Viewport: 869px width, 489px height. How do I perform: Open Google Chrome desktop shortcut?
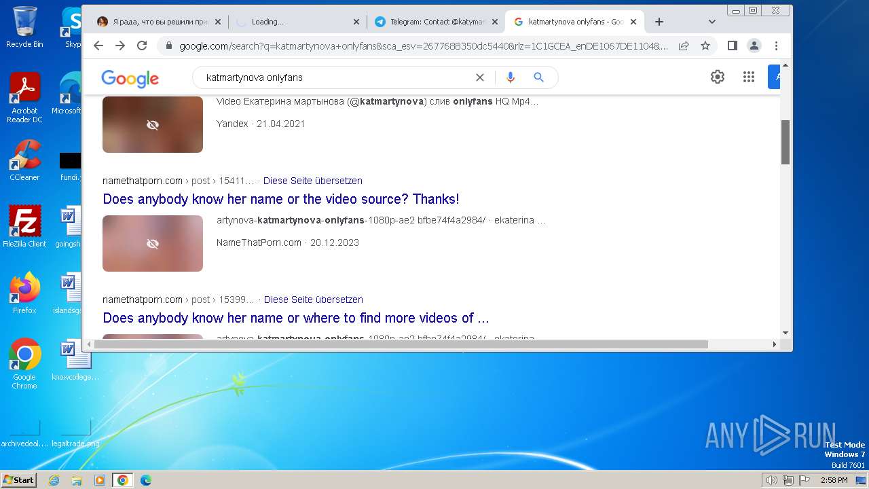24,363
